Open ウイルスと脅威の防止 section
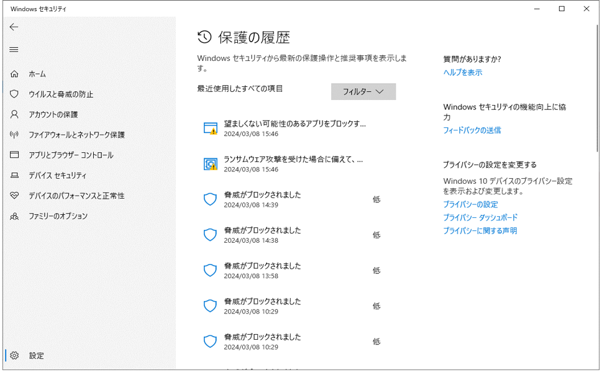 tap(61, 94)
